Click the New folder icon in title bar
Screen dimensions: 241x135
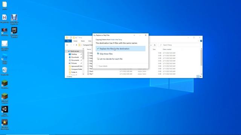[74, 37]
